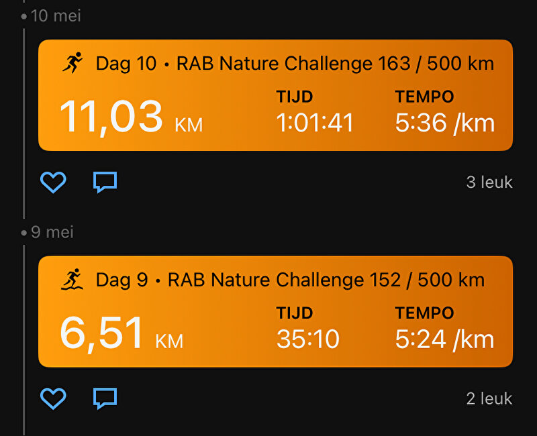Tap the TIJD 1:01:41 stat

(315, 111)
